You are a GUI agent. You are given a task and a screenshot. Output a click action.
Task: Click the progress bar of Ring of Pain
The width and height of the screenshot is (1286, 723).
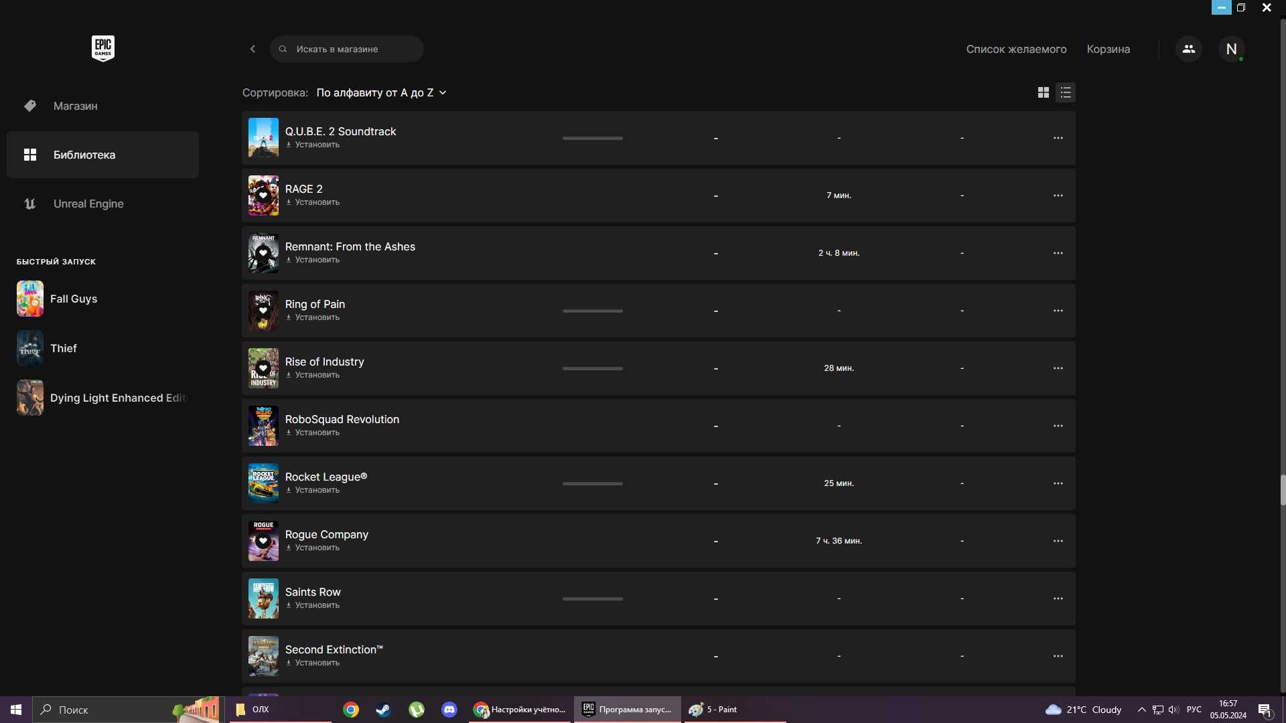pos(593,311)
